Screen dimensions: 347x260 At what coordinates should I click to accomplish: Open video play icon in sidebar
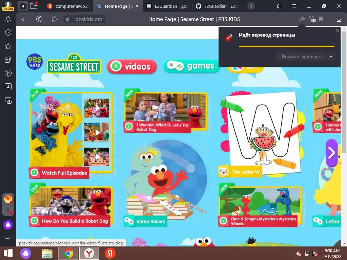[8, 73]
